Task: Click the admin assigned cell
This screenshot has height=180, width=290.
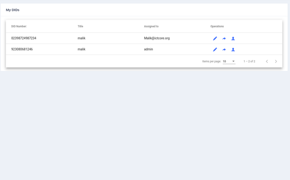Action: point(148,49)
